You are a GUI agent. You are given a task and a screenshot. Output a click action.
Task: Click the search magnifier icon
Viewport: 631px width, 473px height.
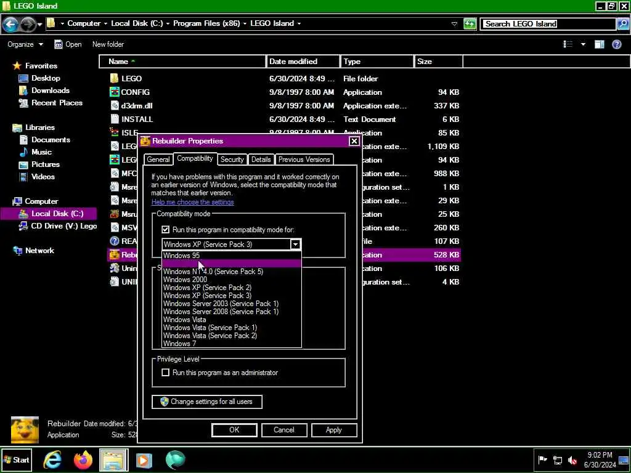pyautogui.click(x=622, y=24)
